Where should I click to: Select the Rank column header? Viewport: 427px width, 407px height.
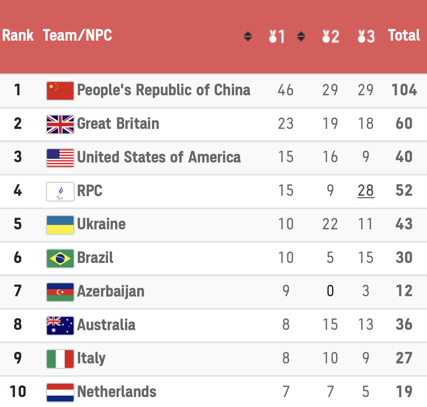[x=18, y=35]
